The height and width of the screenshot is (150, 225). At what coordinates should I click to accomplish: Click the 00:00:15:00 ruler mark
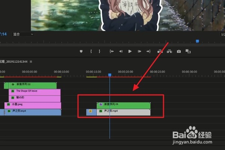(x=93, y=72)
